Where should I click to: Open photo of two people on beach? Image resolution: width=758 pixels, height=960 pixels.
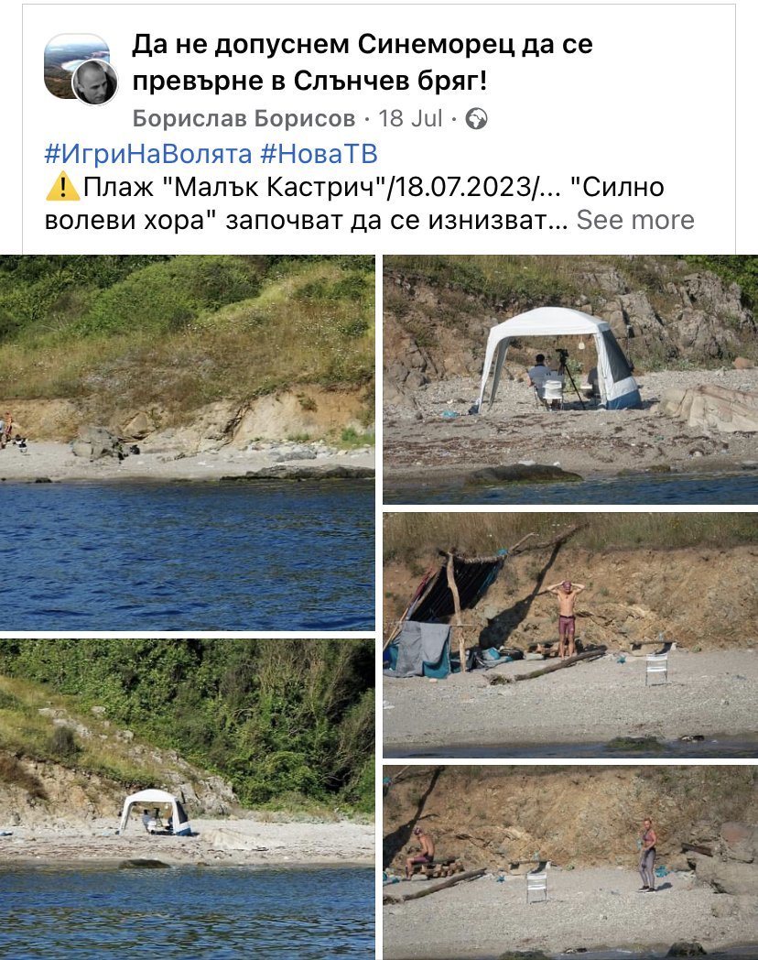570,863
